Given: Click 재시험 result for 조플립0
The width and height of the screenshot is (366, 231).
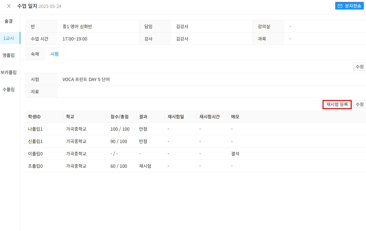Looking at the screenshot, I should [x=145, y=166].
